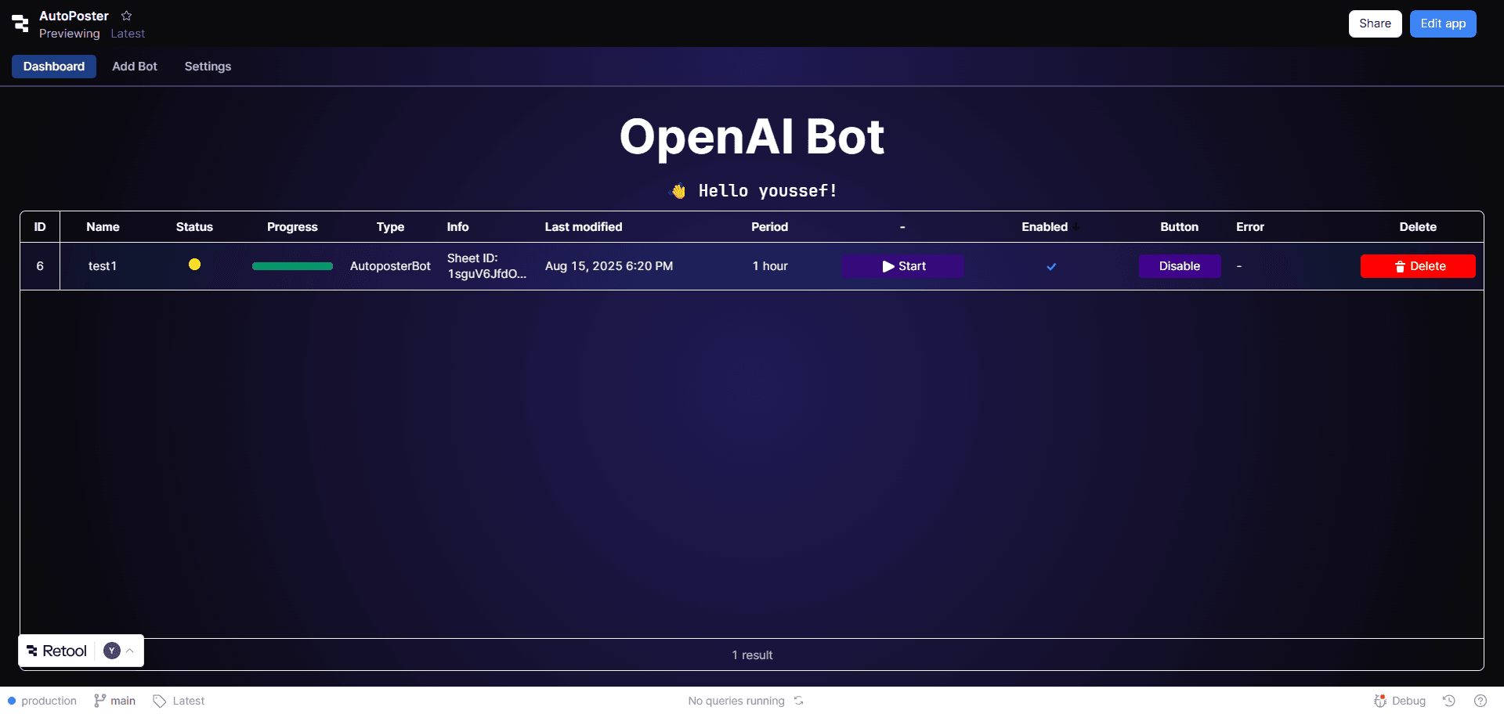Image resolution: width=1504 pixels, height=714 pixels.
Task: Open the Debug bug icon
Action: click(1380, 701)
